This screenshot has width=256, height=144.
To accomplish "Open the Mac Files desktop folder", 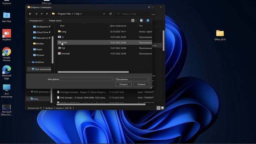I will [6, 17].
